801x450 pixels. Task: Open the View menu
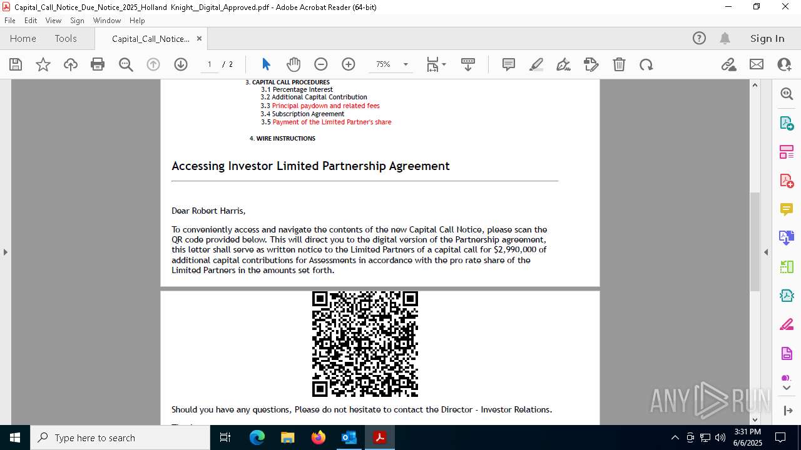click(53, 21)
